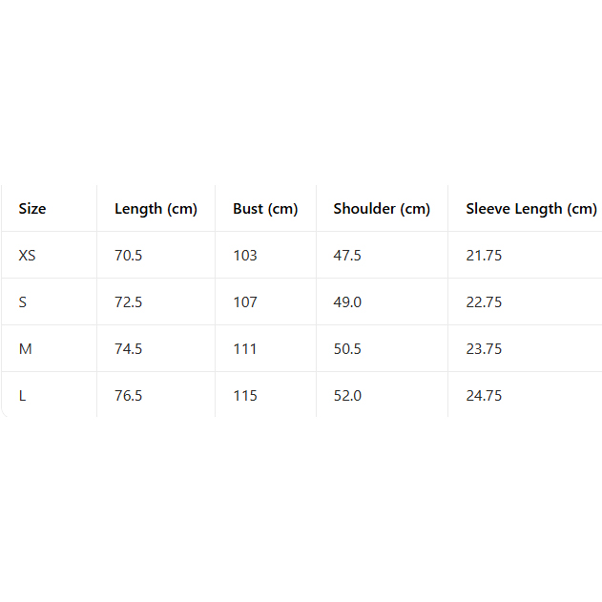Viewport: 602px width, 602px height.
Task: Click the 50.5 shoulder value
Action: tap(347, 349)
